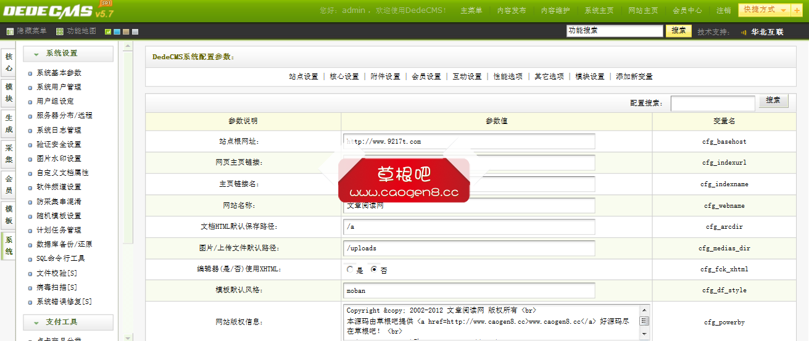This screenshot has height=341, width=809.
Task: Open 主菜单 in top navigation
Action: coord(471,10)
